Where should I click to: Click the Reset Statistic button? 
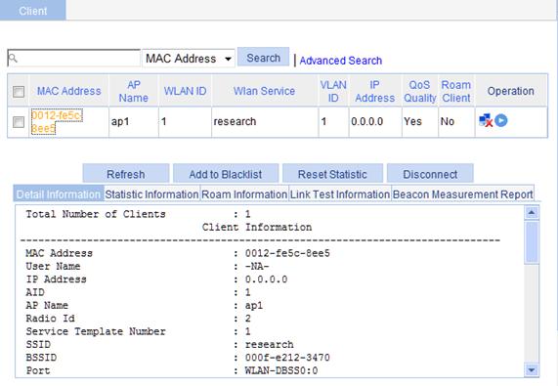coord(332,174)
